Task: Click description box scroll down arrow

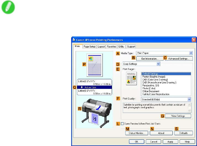Action: coord(189,111)
